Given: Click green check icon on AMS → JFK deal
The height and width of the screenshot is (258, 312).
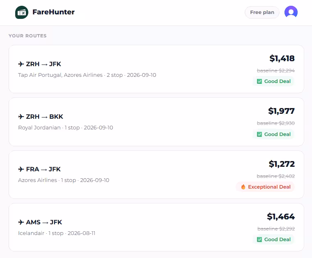Looking at the screenshot, I should (x=259, y=240).
